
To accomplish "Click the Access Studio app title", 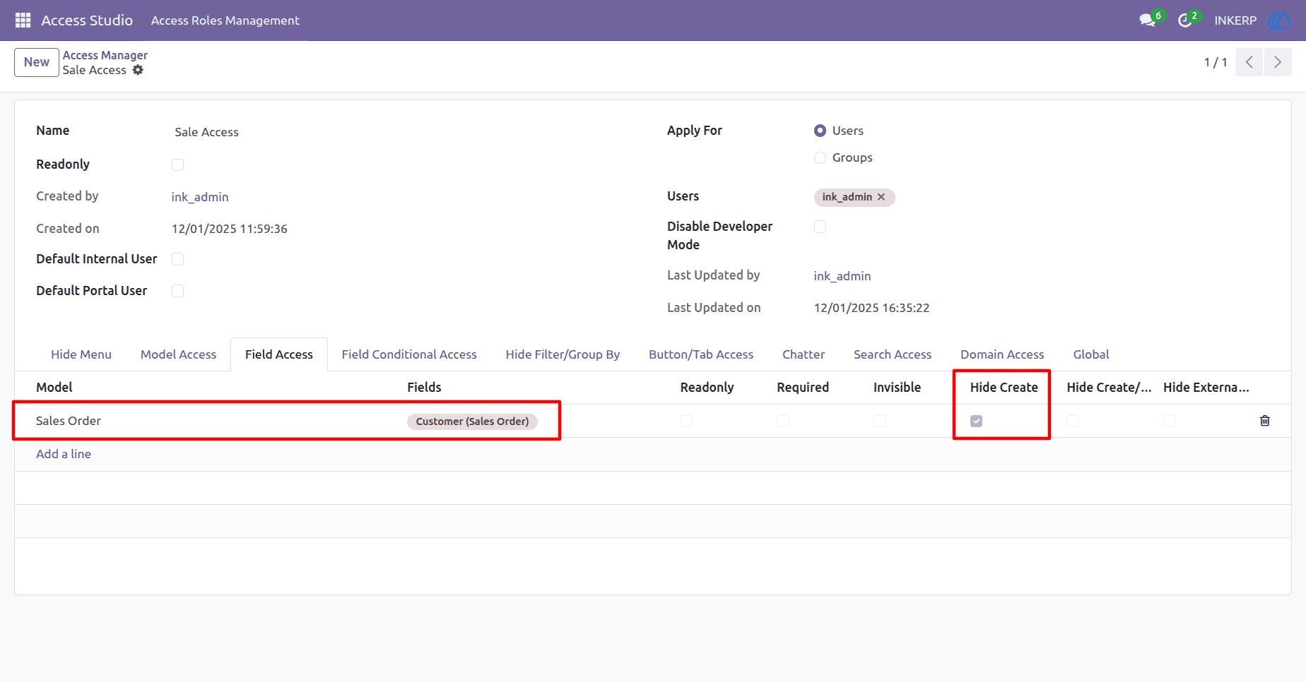I will pyautogui.click(x=87, y=20).
